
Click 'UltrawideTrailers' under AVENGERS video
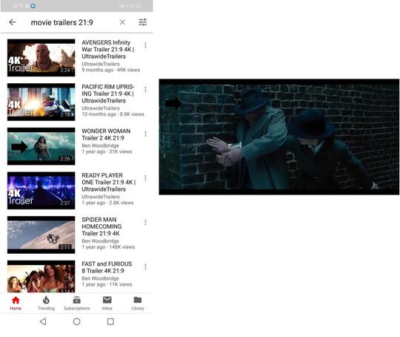(101, 64)
